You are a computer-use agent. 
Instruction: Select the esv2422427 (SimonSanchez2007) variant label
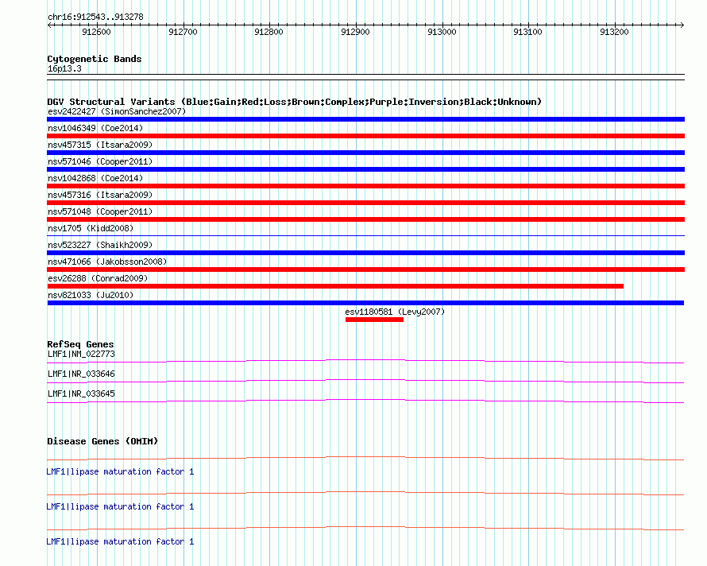(116, 112)
